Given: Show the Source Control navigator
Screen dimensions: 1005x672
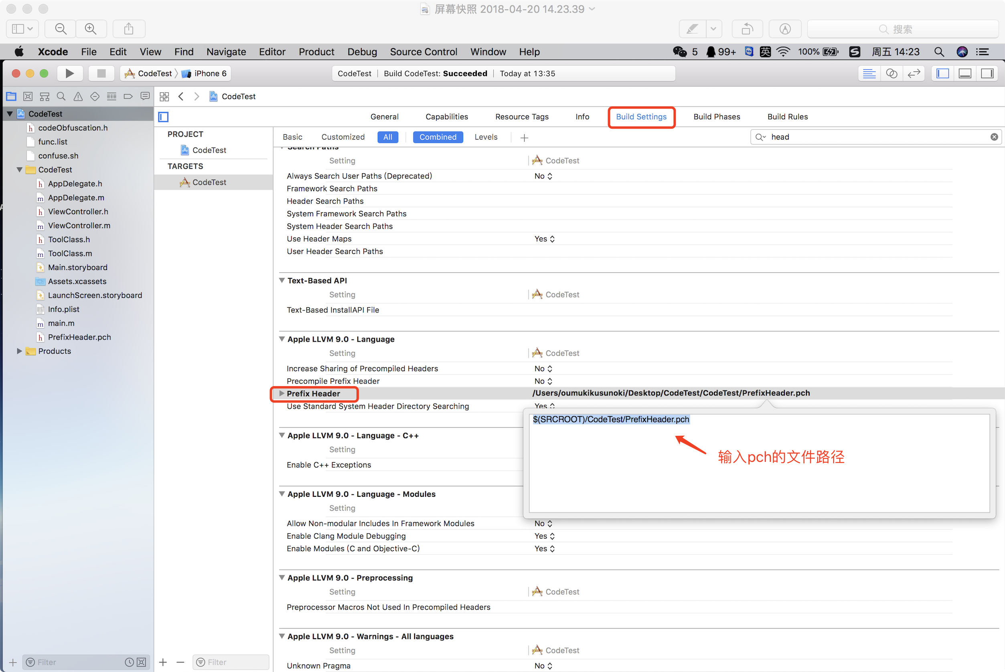Looking at the screenshot, I should click(x=28, y=96).
